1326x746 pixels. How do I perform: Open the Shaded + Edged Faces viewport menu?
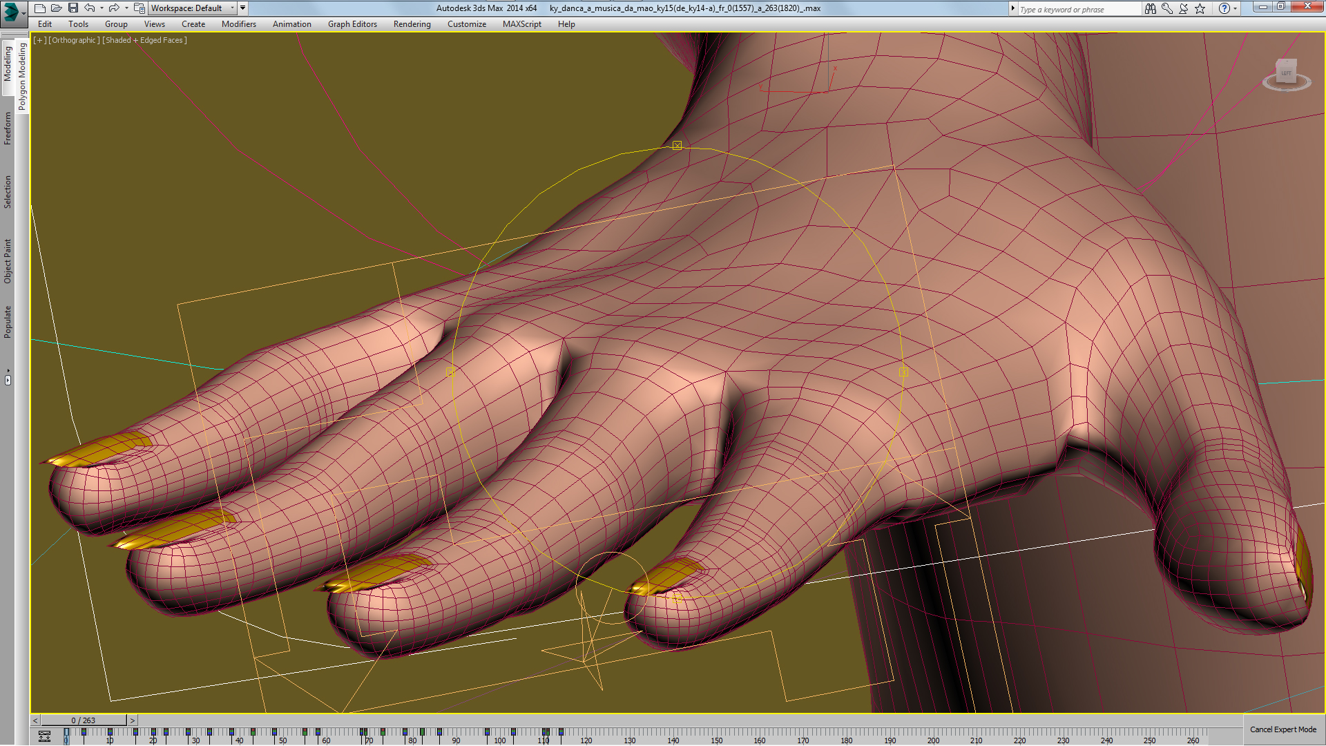[144, 40]
